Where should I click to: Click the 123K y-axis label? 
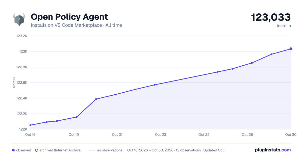tap(23, 51)
